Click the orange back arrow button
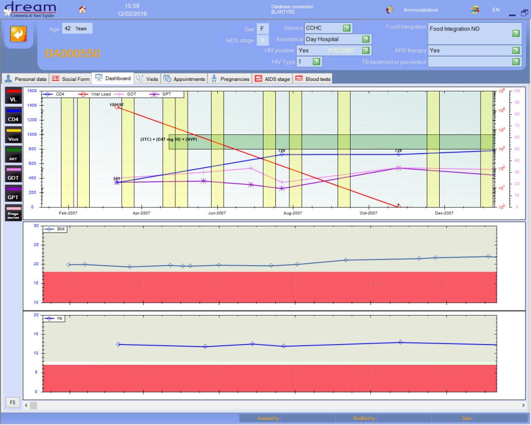Image resolution: width=531 pixels, height=425 pixels. 18,34
